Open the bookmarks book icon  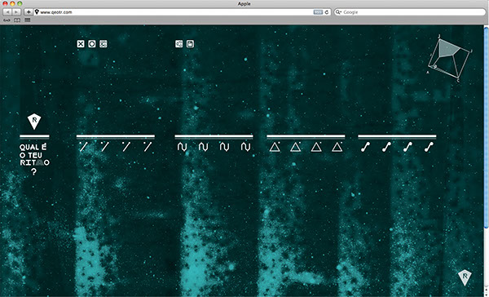coord(17,20)
